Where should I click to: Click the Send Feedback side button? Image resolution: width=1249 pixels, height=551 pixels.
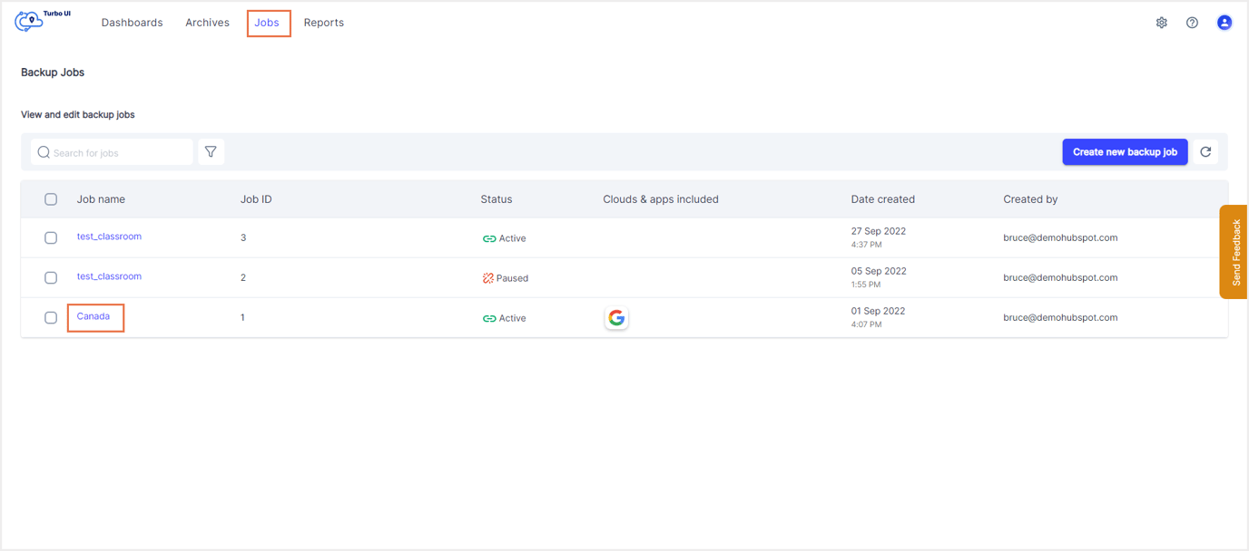point(1234,251)
